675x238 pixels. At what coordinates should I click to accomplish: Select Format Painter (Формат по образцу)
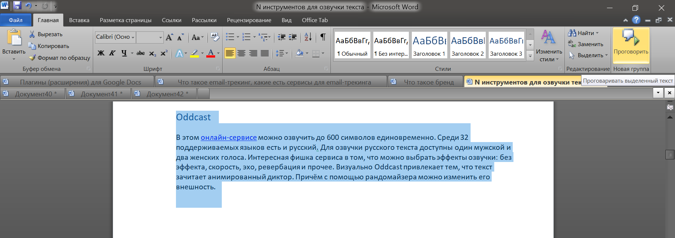(60, 58)
